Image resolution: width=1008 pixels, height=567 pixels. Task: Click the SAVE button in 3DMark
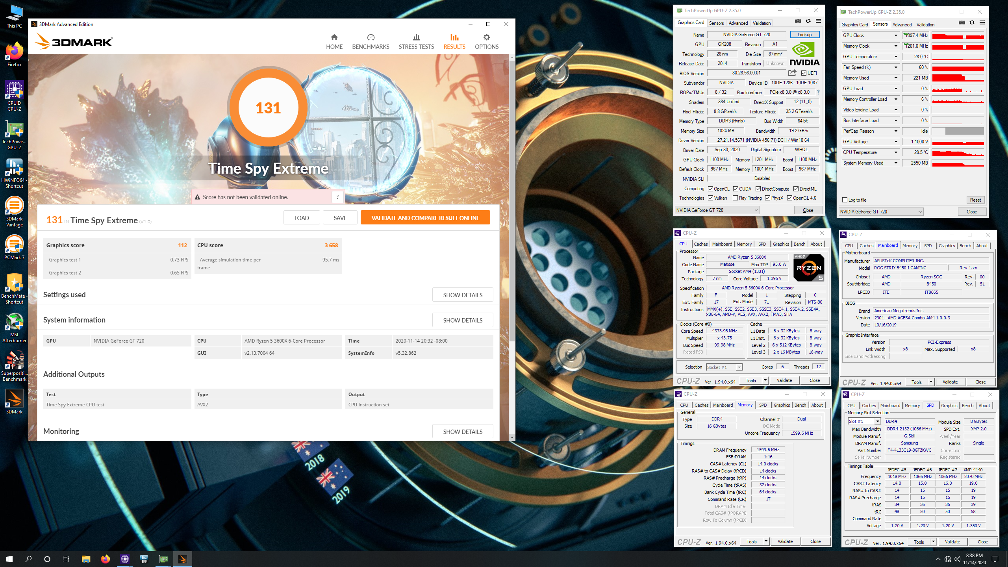click(x=340, y=218)
